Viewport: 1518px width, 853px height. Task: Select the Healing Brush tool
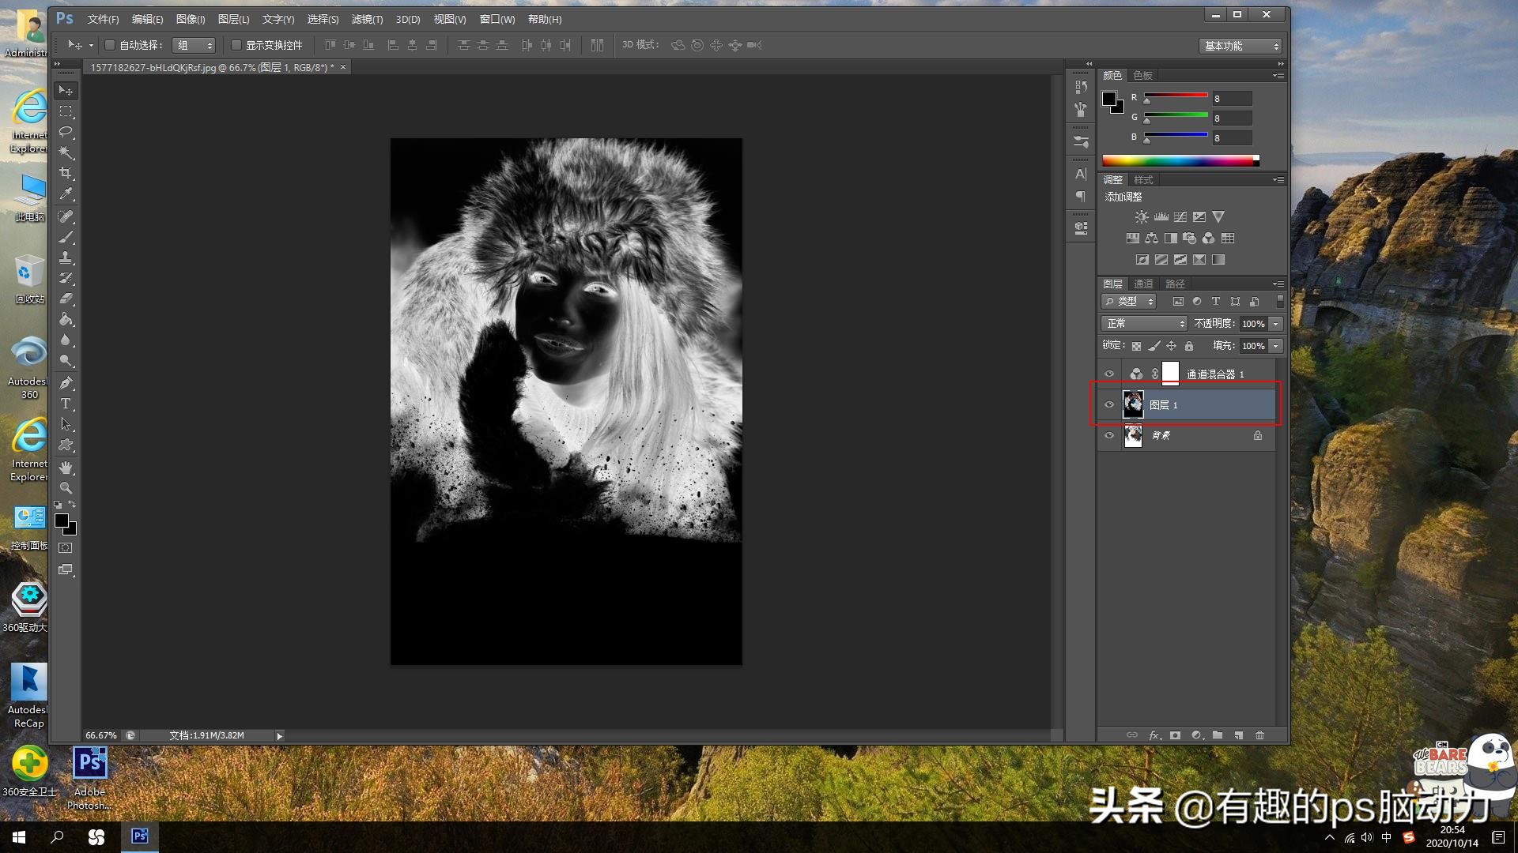66,216
